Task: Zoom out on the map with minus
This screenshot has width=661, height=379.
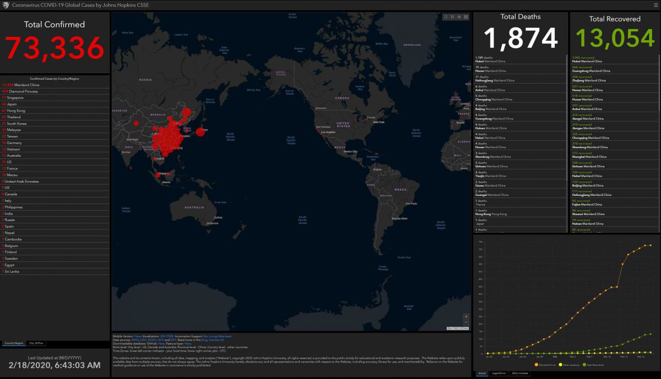Action: [466, 322]
